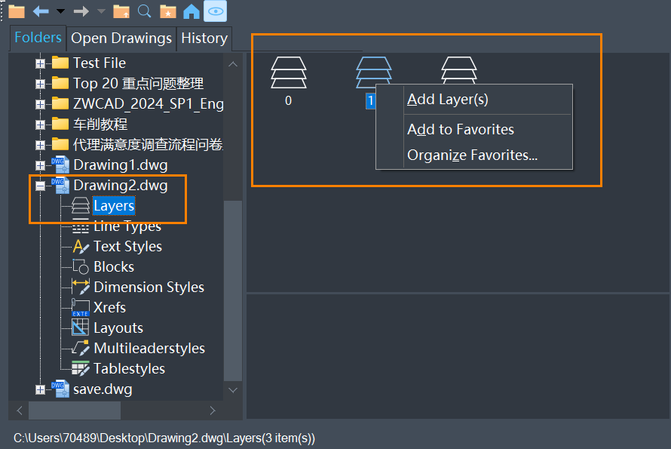Open the Search magnifier tool
This screenshot has width=671, height=449.
[144, 11]
